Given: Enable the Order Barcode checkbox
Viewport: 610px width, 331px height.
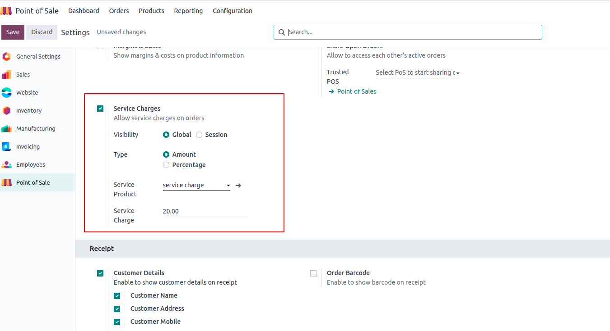Looking at the screenshot, I should pyautogui.click(x=313, y=273).
